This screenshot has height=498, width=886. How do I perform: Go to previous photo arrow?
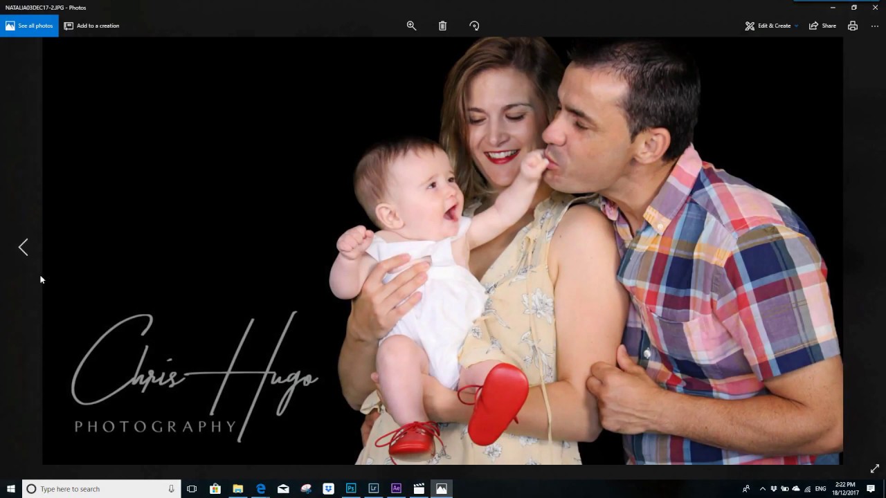click(23, 247)
